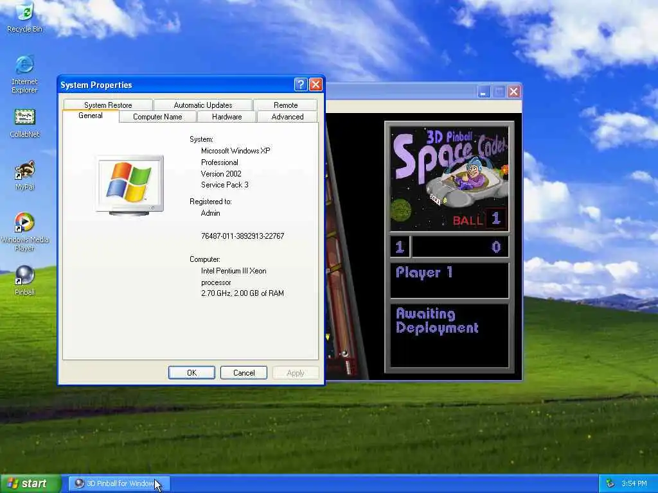The height and width of the screenshot is (493, 658).
Task: Click the 'Microsoft Windows XP' text
Action: 235,150
